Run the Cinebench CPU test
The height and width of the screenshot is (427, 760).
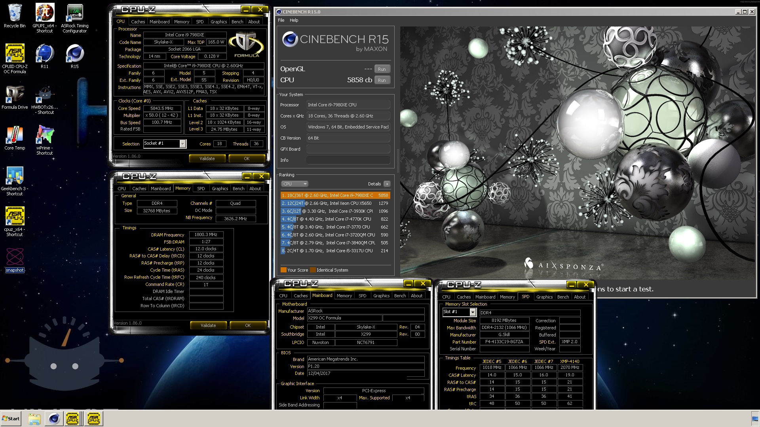point(382,80)
